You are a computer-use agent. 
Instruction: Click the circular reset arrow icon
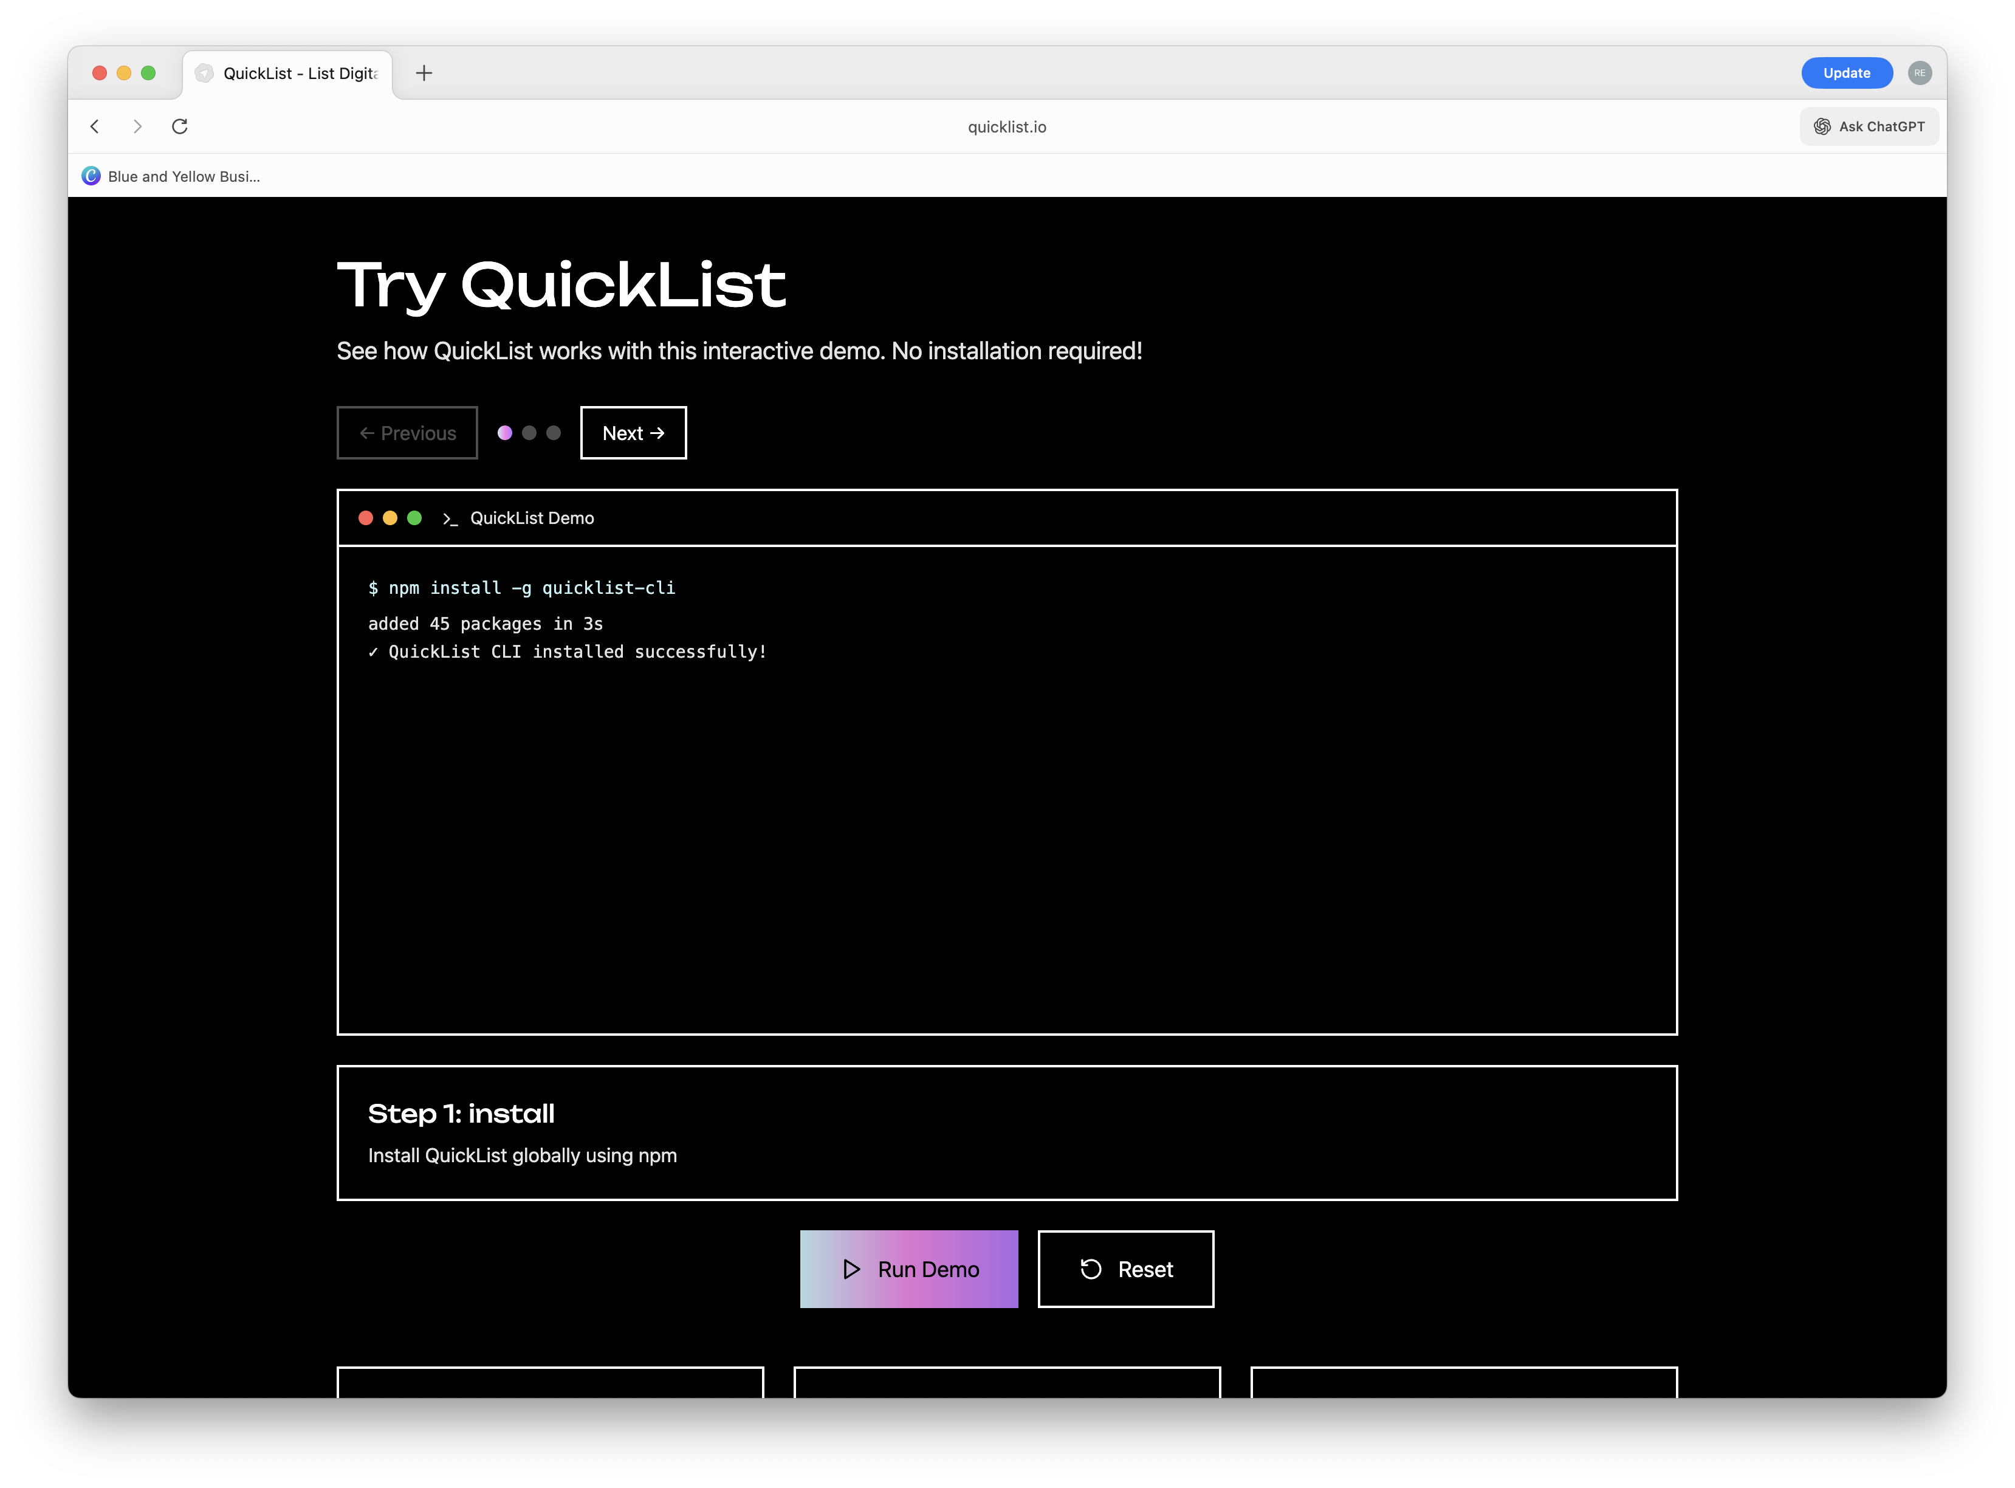tap(1090, 1268)
